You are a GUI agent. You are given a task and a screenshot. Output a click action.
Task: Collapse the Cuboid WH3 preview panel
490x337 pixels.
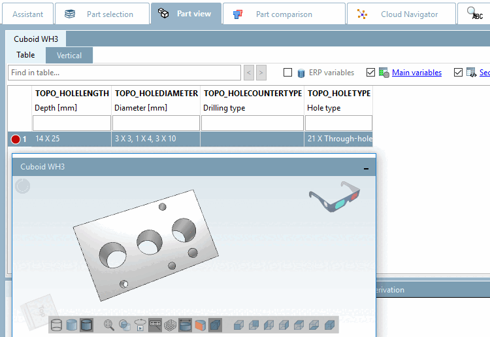click(366, 168)
